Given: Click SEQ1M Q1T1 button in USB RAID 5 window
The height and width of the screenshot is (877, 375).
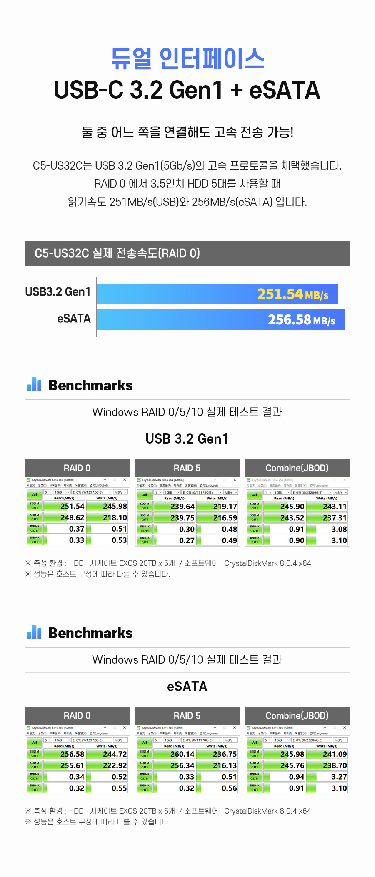Looking at the screenshot, I should click(145, 517).
